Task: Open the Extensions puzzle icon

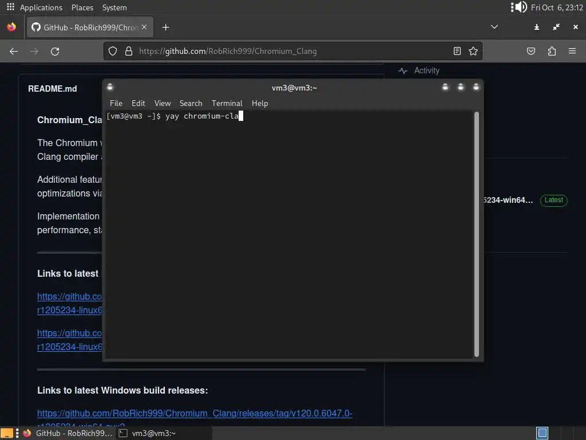Action: pyautogui.click(x=552, y=51)
